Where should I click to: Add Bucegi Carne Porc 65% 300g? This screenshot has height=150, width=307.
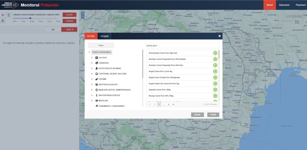215,96
